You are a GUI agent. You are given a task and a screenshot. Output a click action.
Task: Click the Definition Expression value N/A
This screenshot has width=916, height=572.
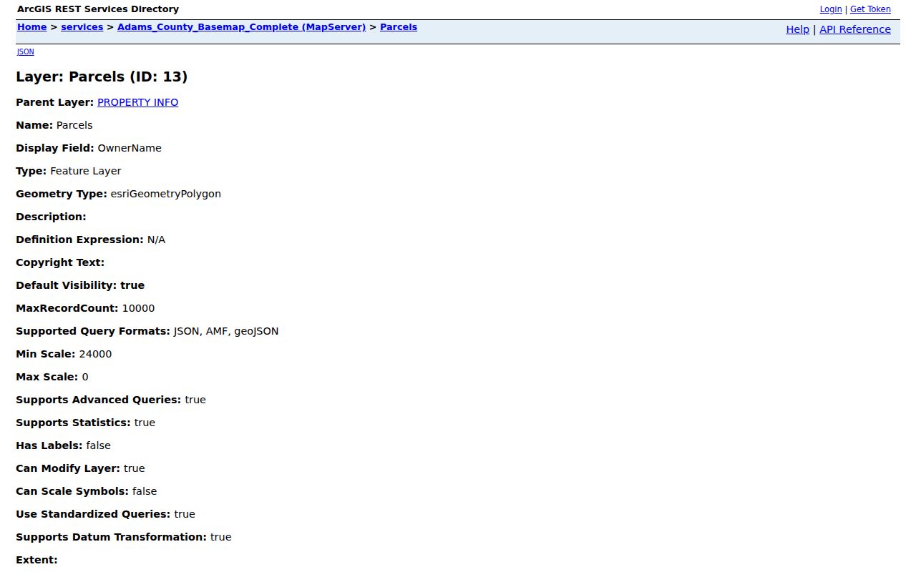pos(156,240)
